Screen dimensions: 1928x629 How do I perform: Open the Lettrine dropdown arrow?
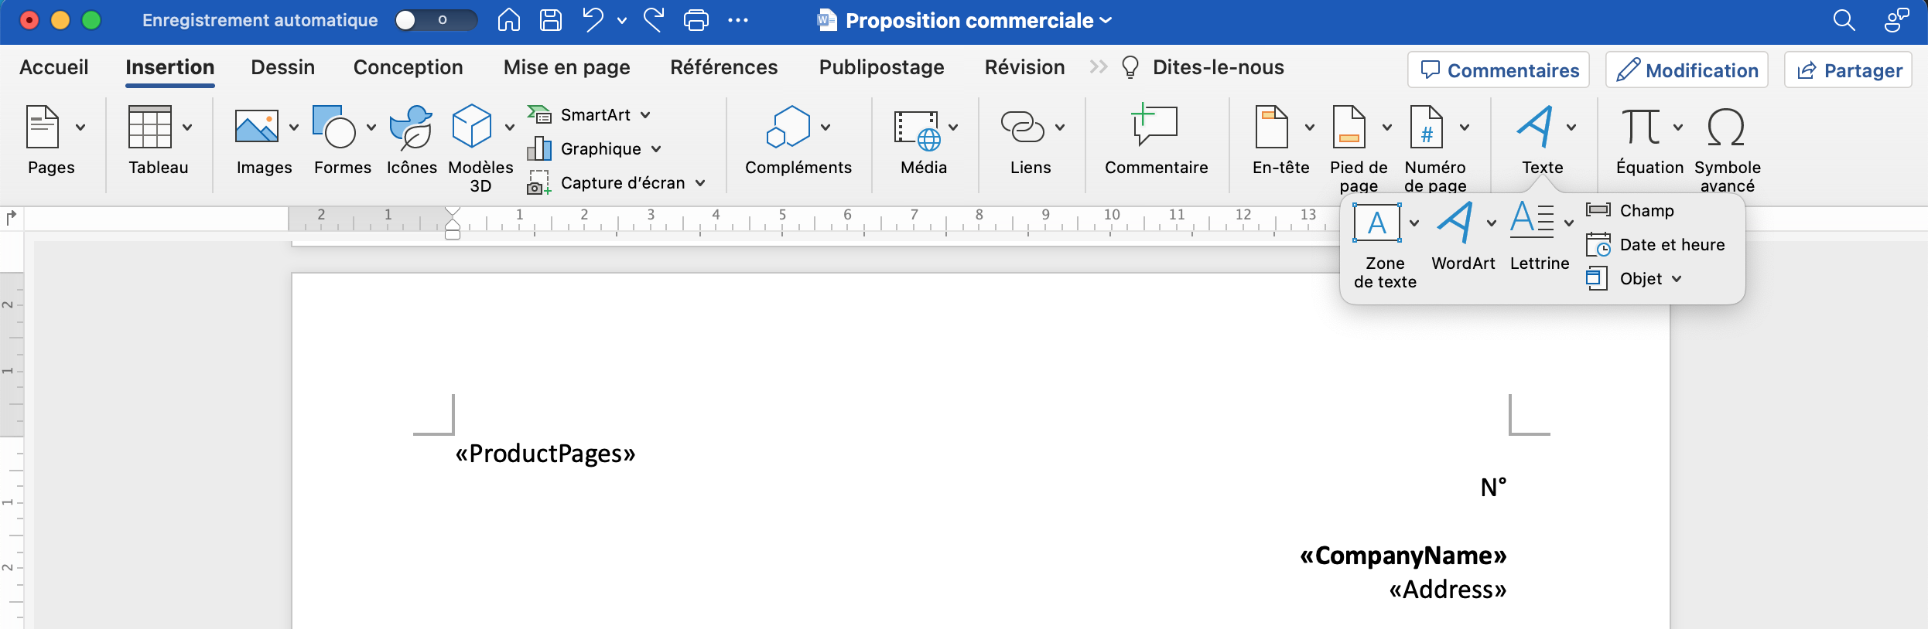pyautogui.click(x=1569, y=224)
